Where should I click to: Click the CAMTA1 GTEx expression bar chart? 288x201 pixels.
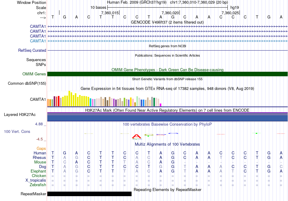coord(105,99)
